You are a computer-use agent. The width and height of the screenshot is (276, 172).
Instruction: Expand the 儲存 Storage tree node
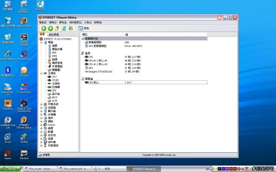[41, 118]
